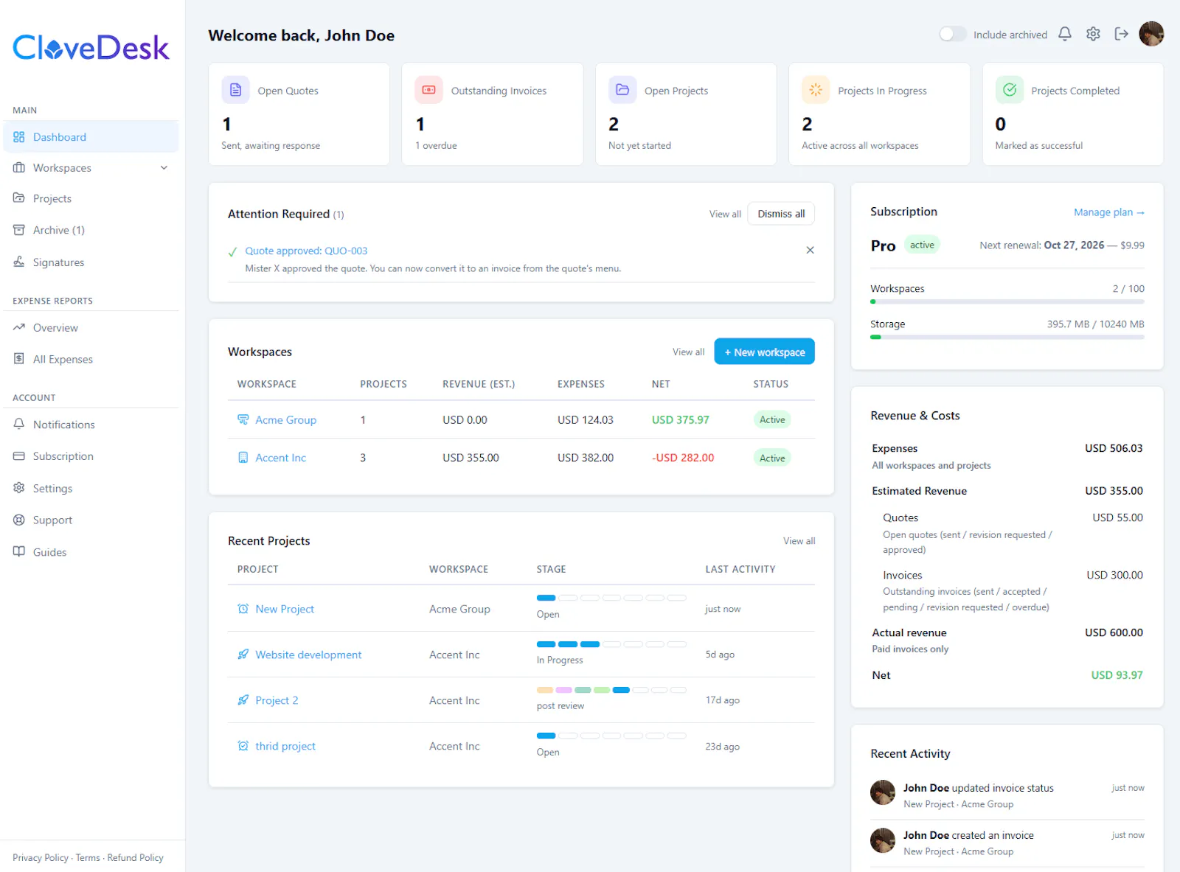Open Dashboard in the sidebar
The image size is (1180, 872).
click(91, 137)
